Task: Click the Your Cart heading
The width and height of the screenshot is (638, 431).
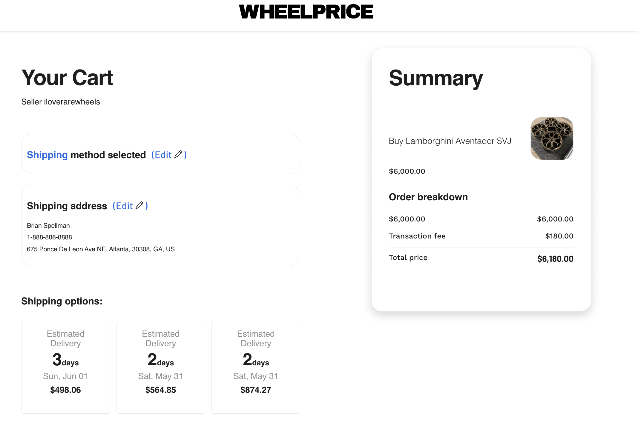Action: click(67, 77)
